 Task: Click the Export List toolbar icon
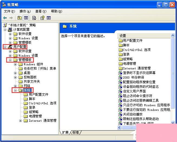coord(34,18)
